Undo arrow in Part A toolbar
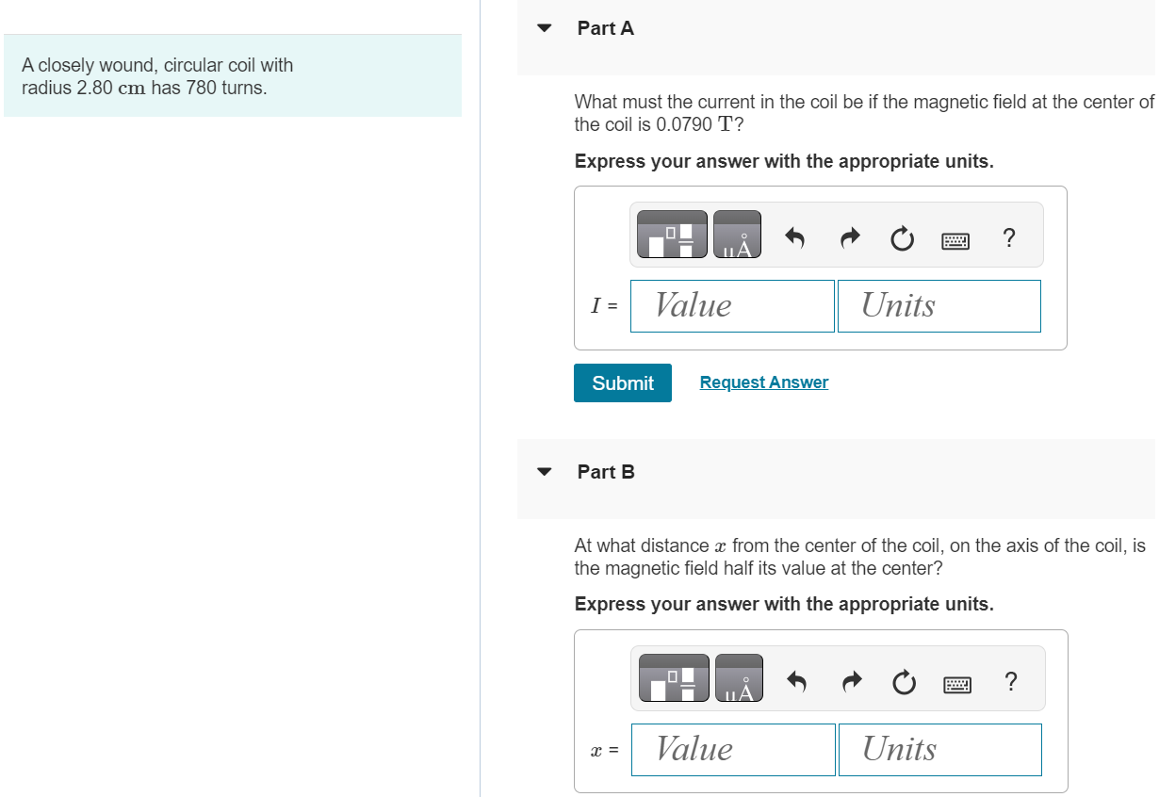This screenshot has width=1159, height=797. 795,238
